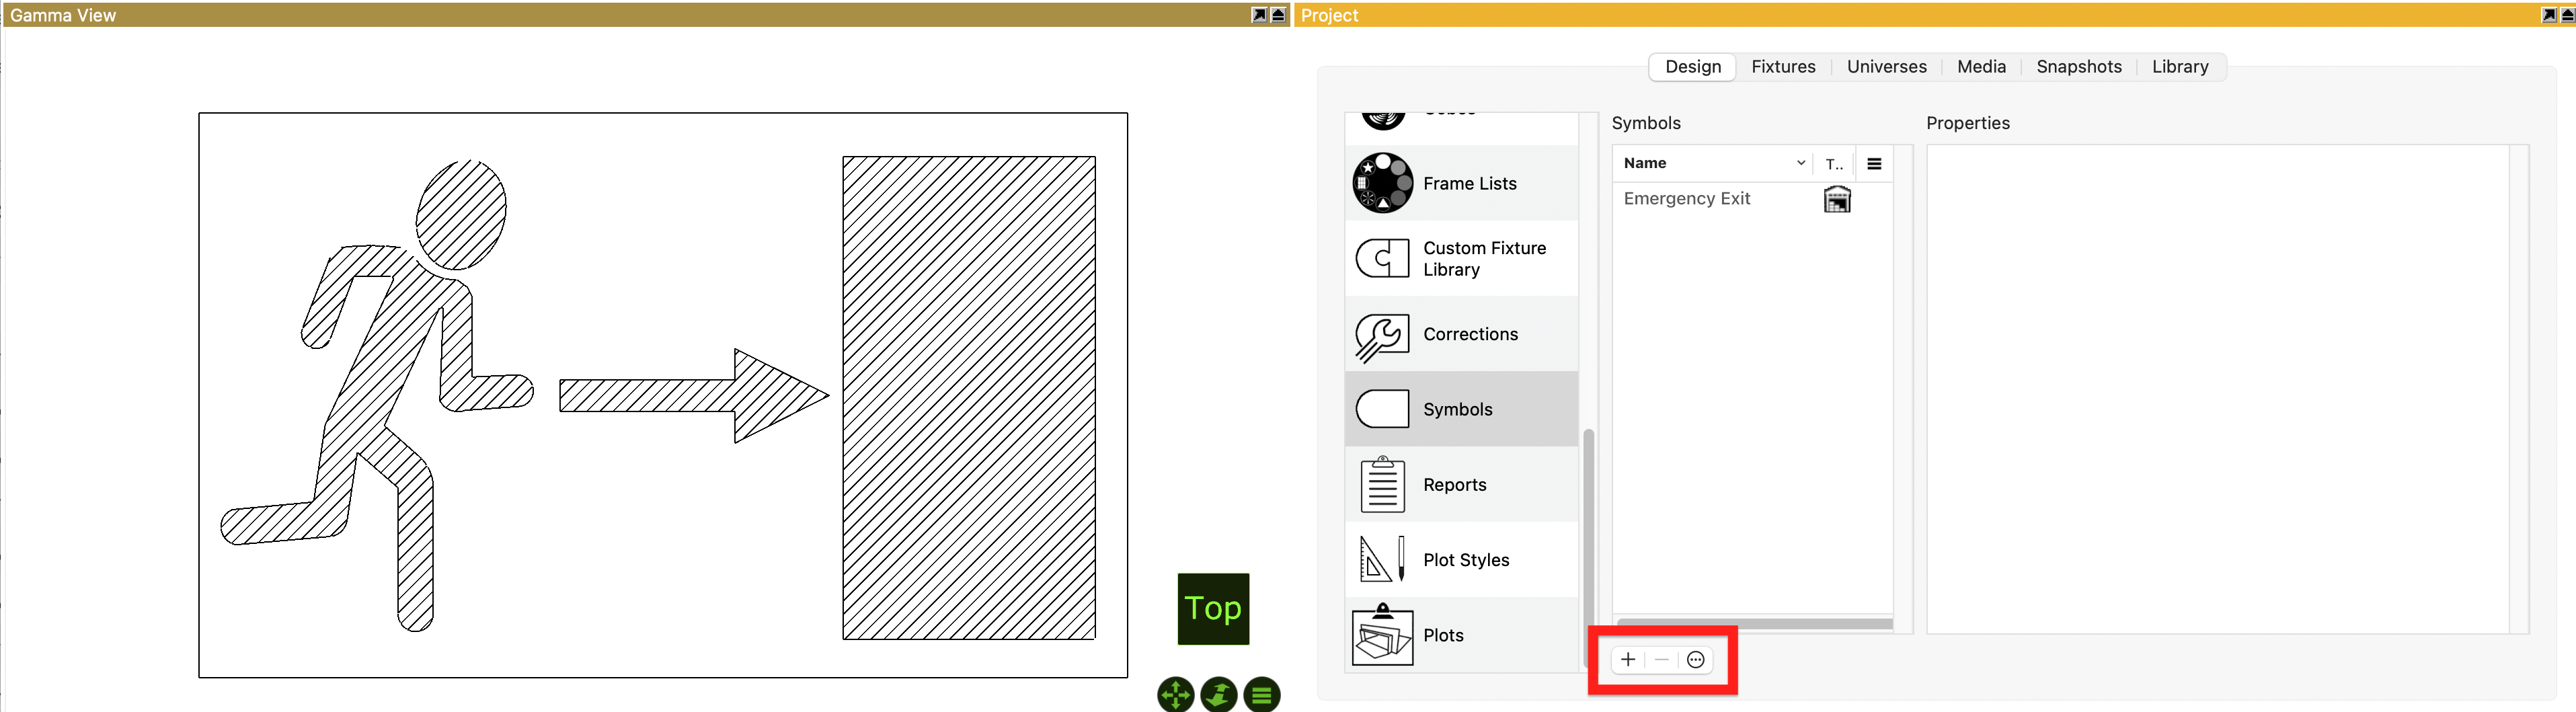Click the green view orientation arrow icon
This screenshot has height=712, width=2576.
1218,694
